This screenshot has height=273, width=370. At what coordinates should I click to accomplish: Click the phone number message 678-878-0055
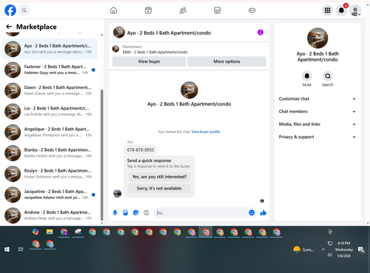pyautogui.click(x=141, y=149)
